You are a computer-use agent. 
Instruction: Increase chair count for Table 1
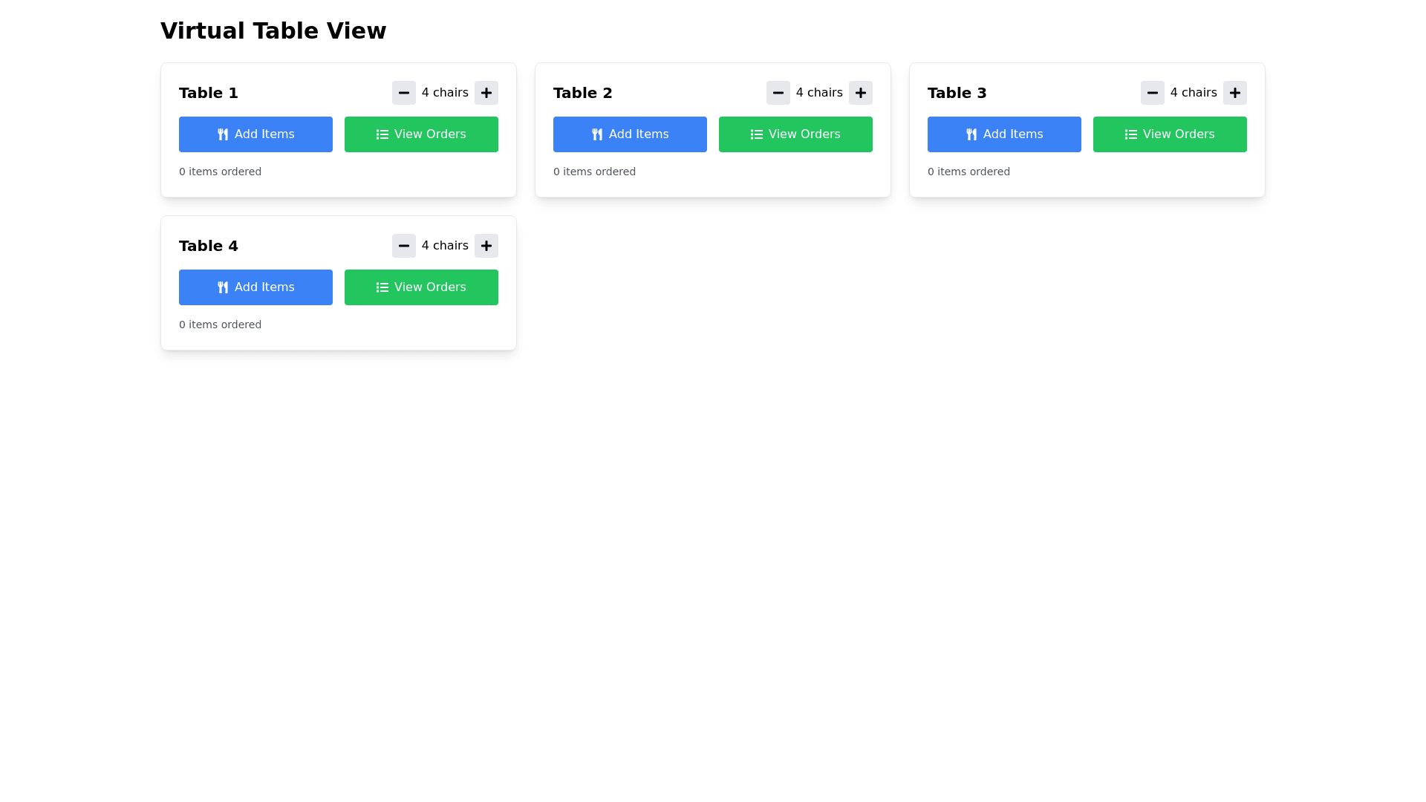tap(486, 93)
